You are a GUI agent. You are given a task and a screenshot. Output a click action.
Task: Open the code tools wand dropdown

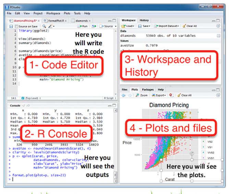click(51, 26)
